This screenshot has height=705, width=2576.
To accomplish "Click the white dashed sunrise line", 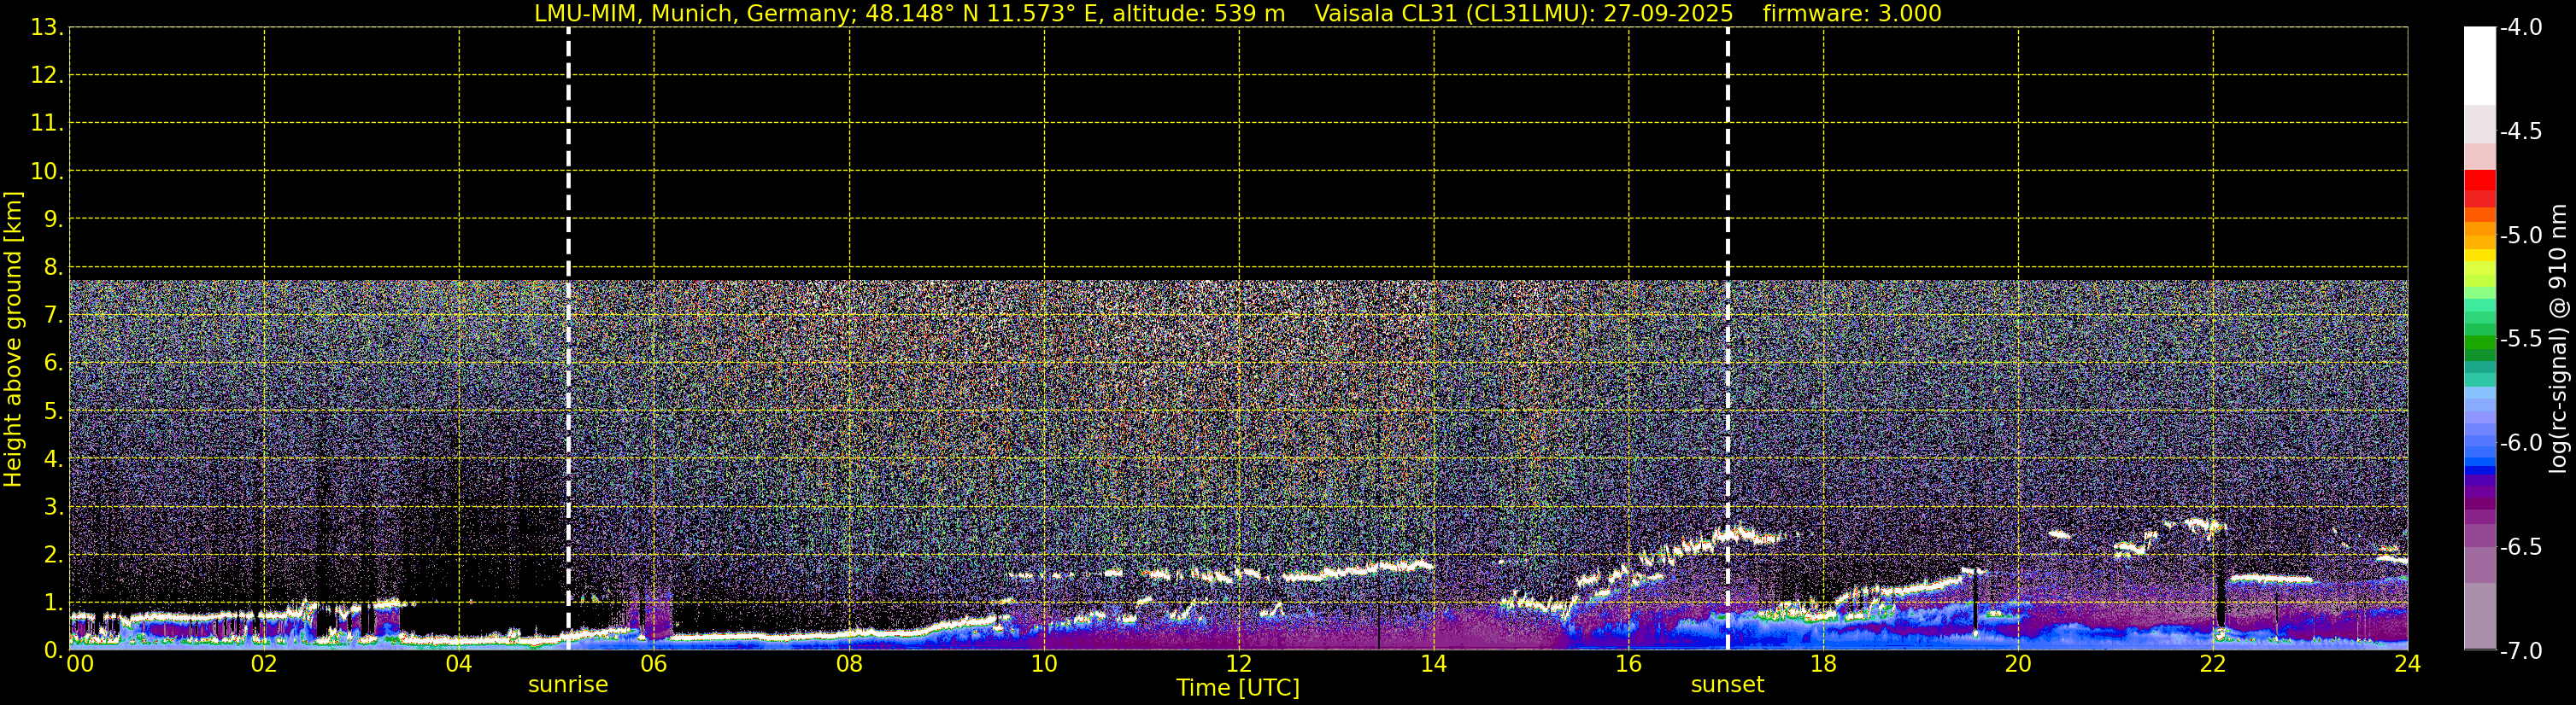I will pyautogui.click(x=568, y=339).
